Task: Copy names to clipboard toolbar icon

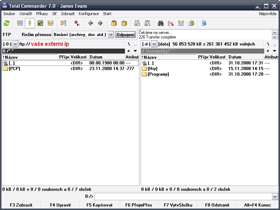Action: tap(191, 23)
